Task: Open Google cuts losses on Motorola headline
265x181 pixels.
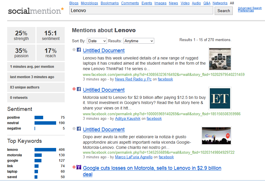Action: pyautogui.click(x=152, y=171)
